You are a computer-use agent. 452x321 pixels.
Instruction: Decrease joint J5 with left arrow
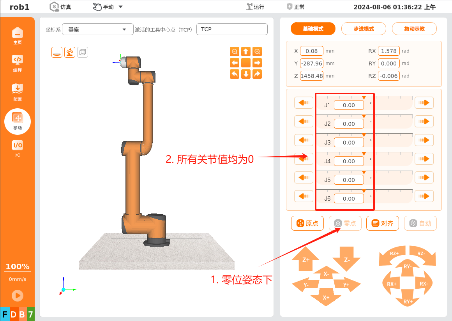(304, 178)
